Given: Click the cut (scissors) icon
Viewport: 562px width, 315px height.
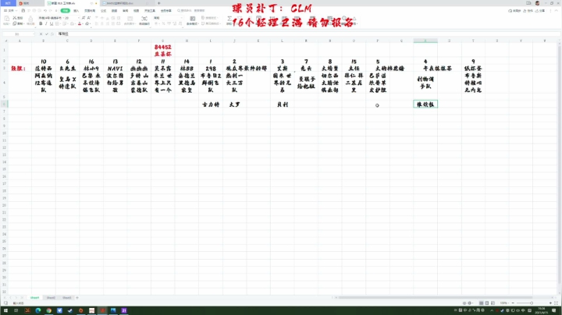Looking at the screenshot, I should 15,18.
